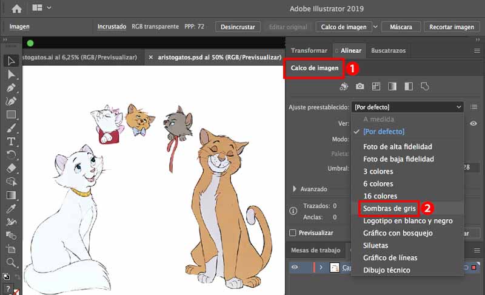
Task: Click the Desincrustar button
Action: (238, 27)
